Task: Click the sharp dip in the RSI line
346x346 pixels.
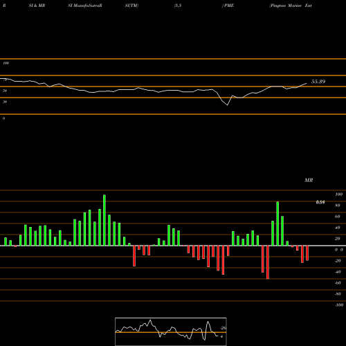Action: 227,104
